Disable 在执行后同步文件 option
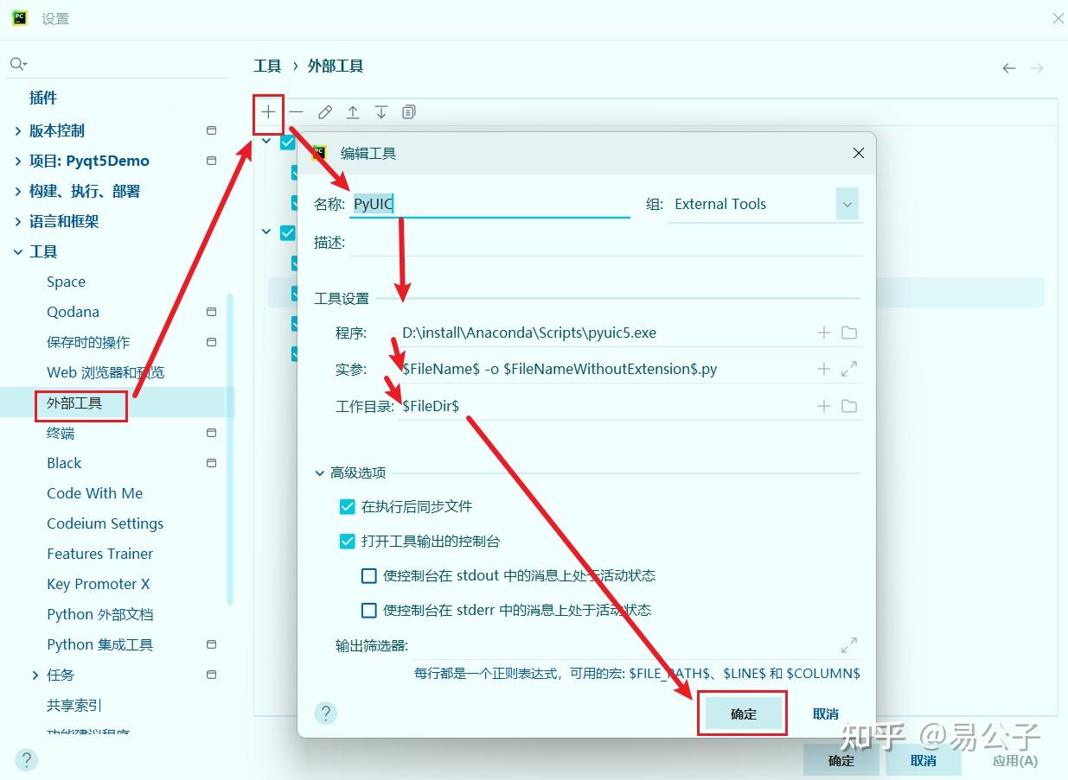The width and height of the screenshot is (1068, 780). 347,507
